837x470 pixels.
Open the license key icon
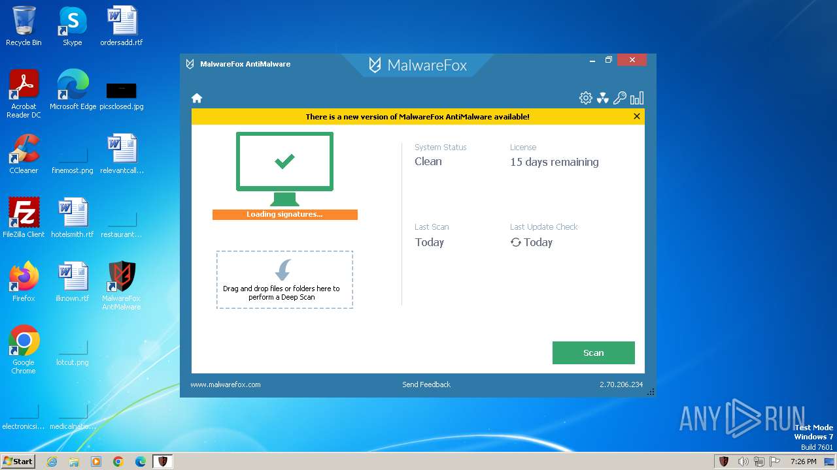(x=619, y=98)
